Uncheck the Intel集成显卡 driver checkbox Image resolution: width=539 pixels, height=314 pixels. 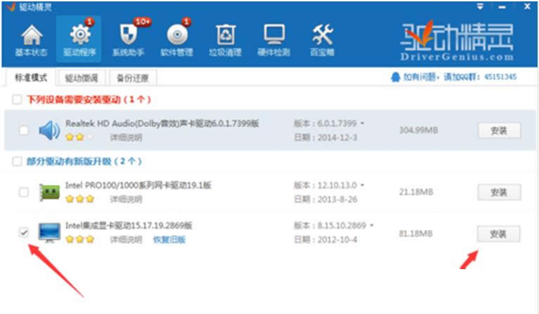pyautogui.click(x=24, y=233)
